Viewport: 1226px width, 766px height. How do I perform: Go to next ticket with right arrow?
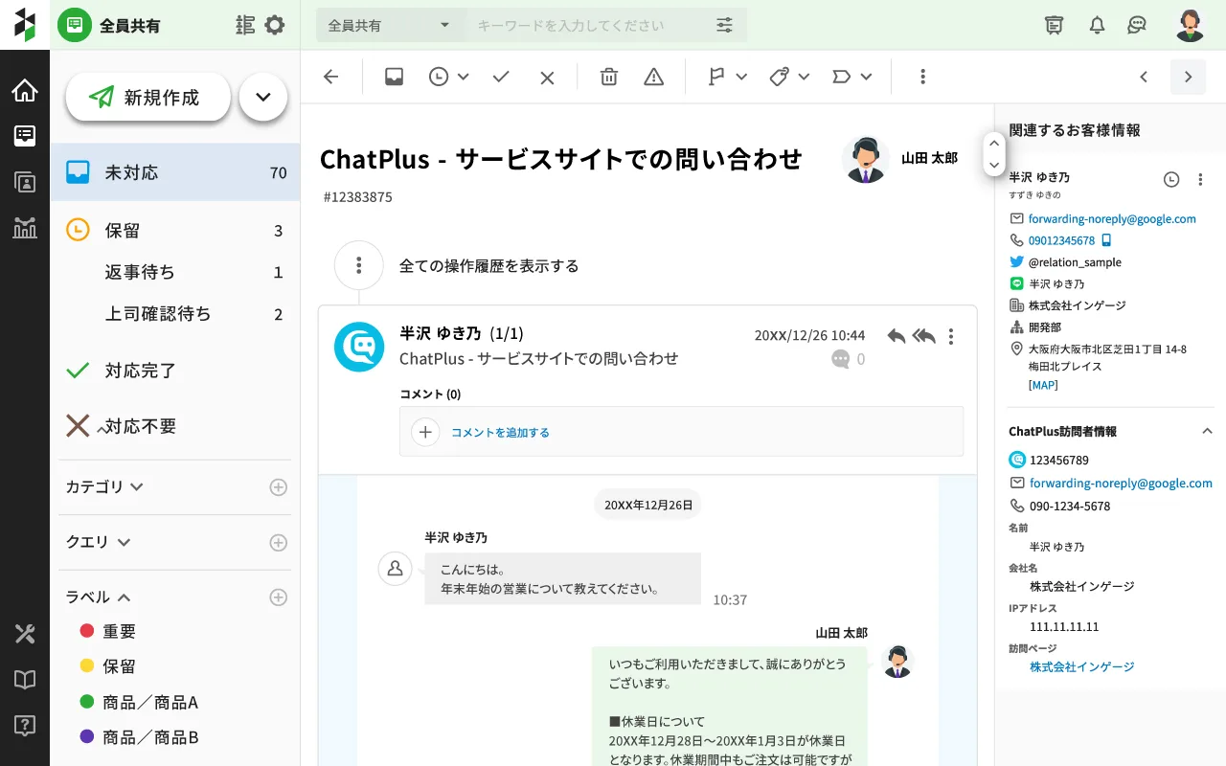[1188, 77]
